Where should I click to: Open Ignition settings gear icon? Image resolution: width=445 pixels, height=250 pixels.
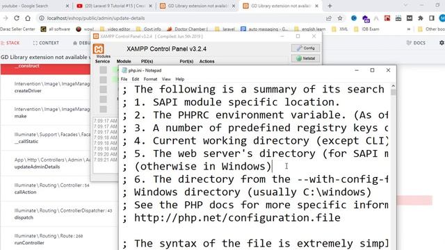pos(442,43)
